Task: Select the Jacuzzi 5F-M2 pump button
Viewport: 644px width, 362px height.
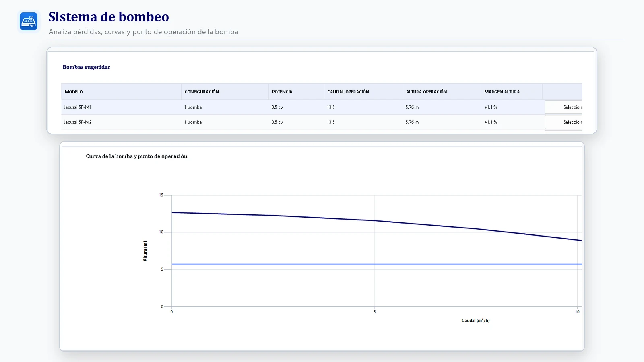Action: [563, 122]
